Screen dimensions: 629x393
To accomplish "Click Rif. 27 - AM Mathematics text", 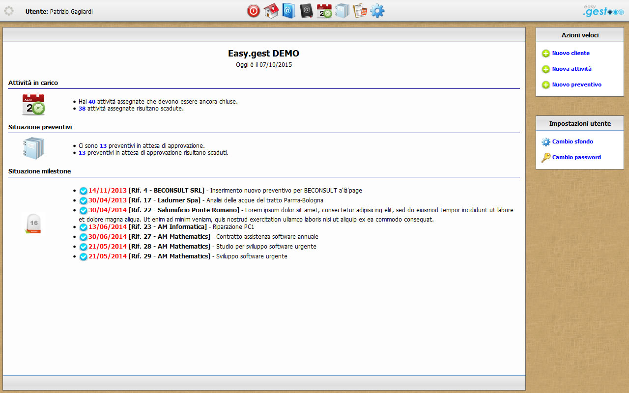I will (170, 236).
